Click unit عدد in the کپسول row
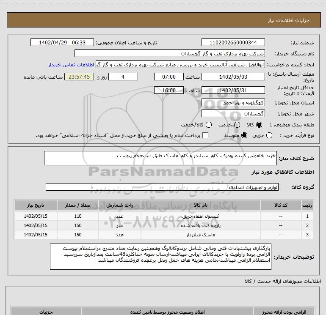Image resolution: width=326 pixels, height=315 pixels. pos(119,216)
